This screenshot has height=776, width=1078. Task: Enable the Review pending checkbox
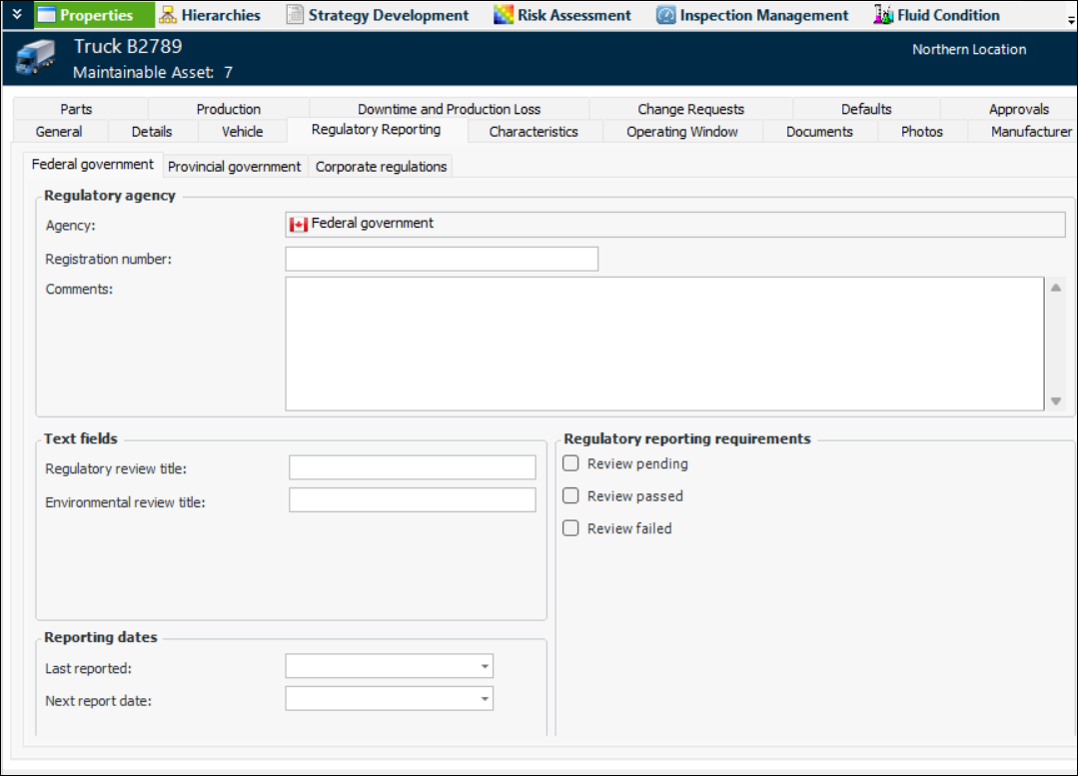pos(571,463)
